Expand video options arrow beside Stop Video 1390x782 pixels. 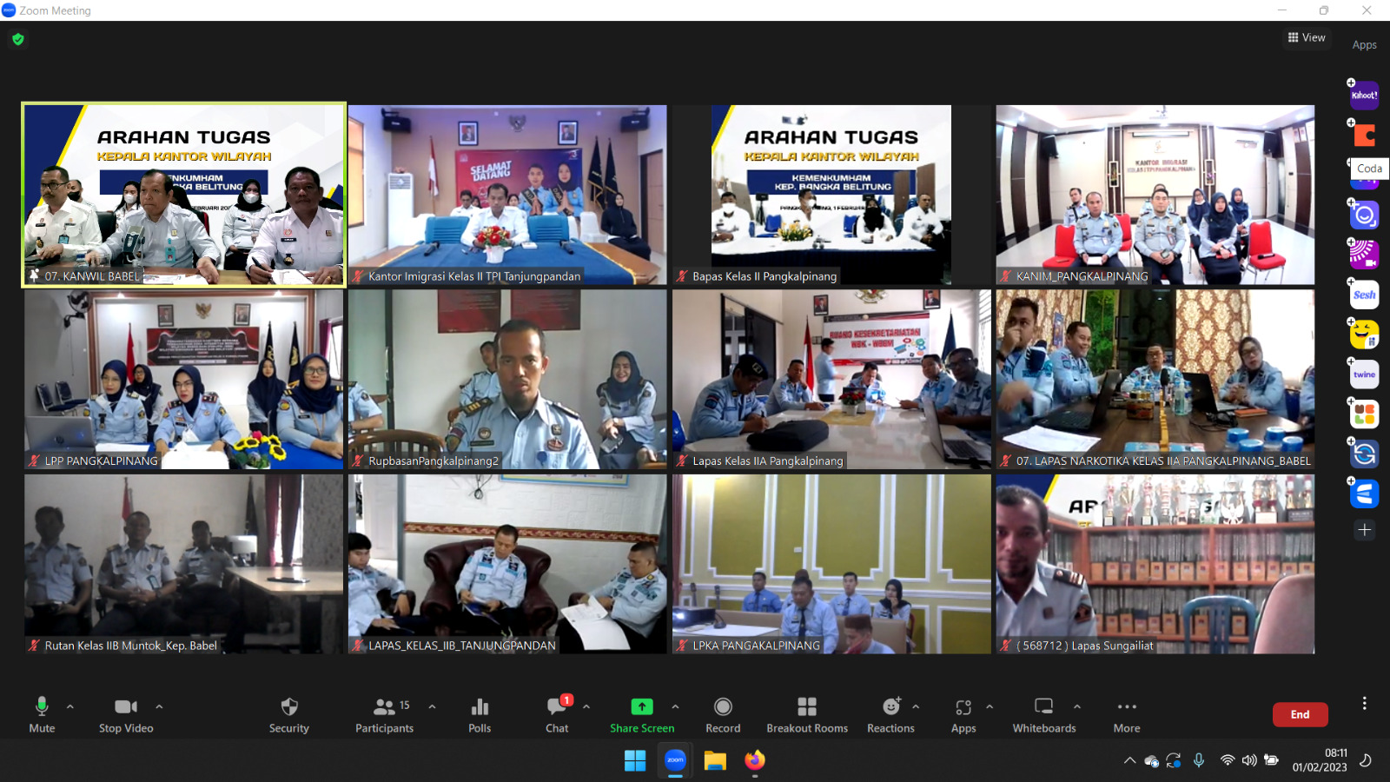tap(159, 706)
